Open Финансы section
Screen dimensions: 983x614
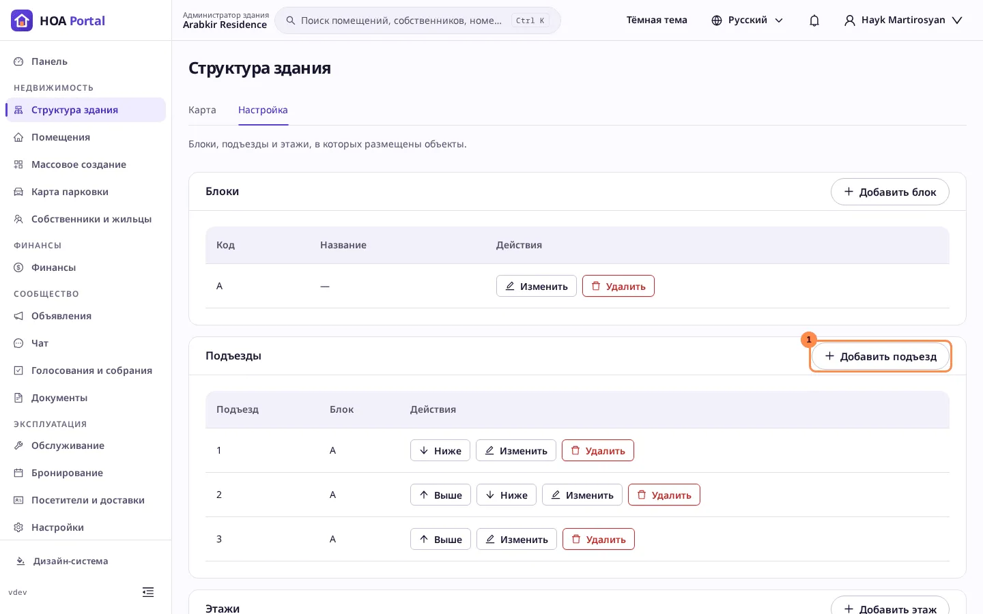pyautogui.click(x=85, y=267)
